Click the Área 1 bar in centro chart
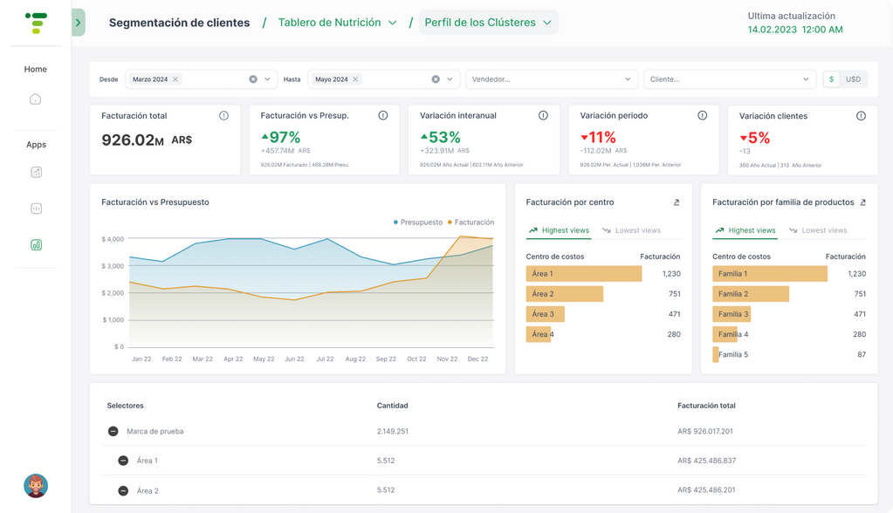Viewport: 893px width, 513px height. click(584, 274)
